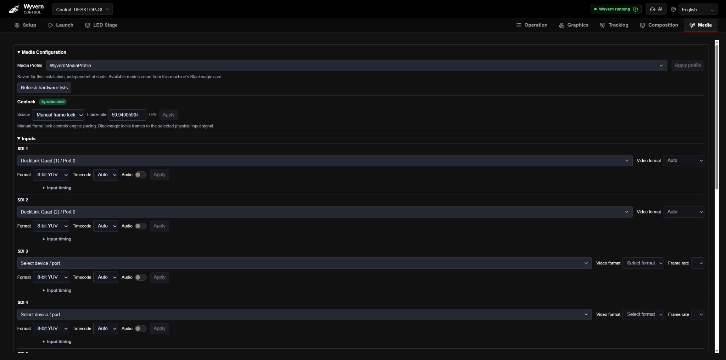Open the Launch tab

coord(61,25)
